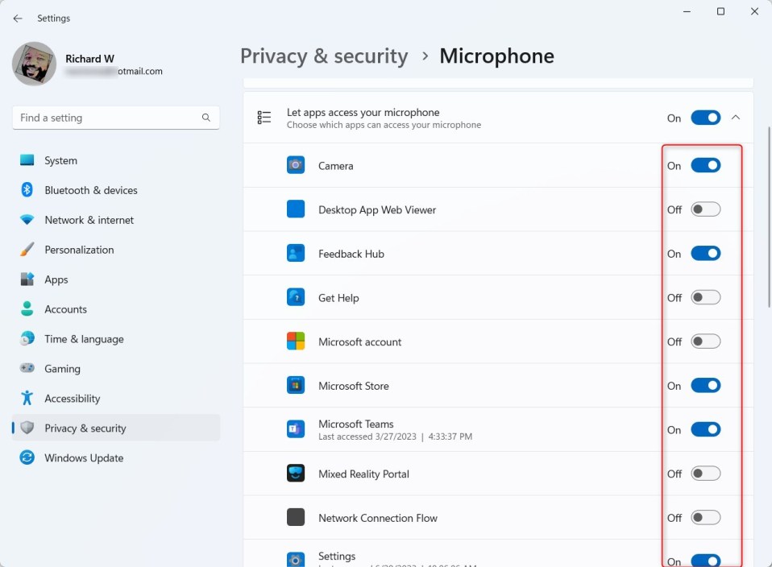Turn off Let apps access your microphone
The width and height of the screenshot is (772, 567).
(706, 118)
